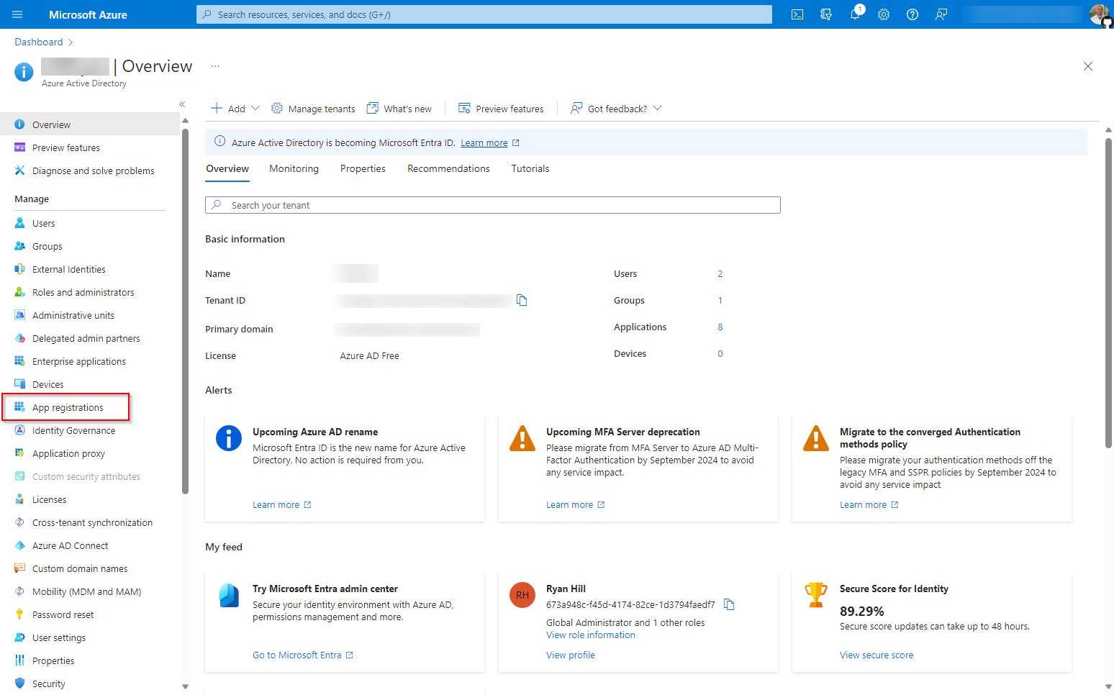Collapse the left navigation pane
Viewport: 1114px width, 695px height.
[182, 104]
